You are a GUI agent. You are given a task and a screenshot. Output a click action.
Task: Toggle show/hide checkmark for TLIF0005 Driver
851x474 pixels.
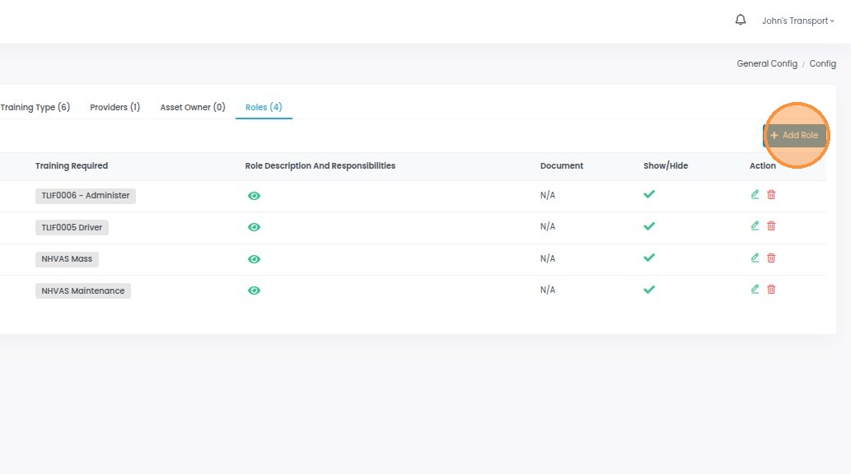(649, 226)
